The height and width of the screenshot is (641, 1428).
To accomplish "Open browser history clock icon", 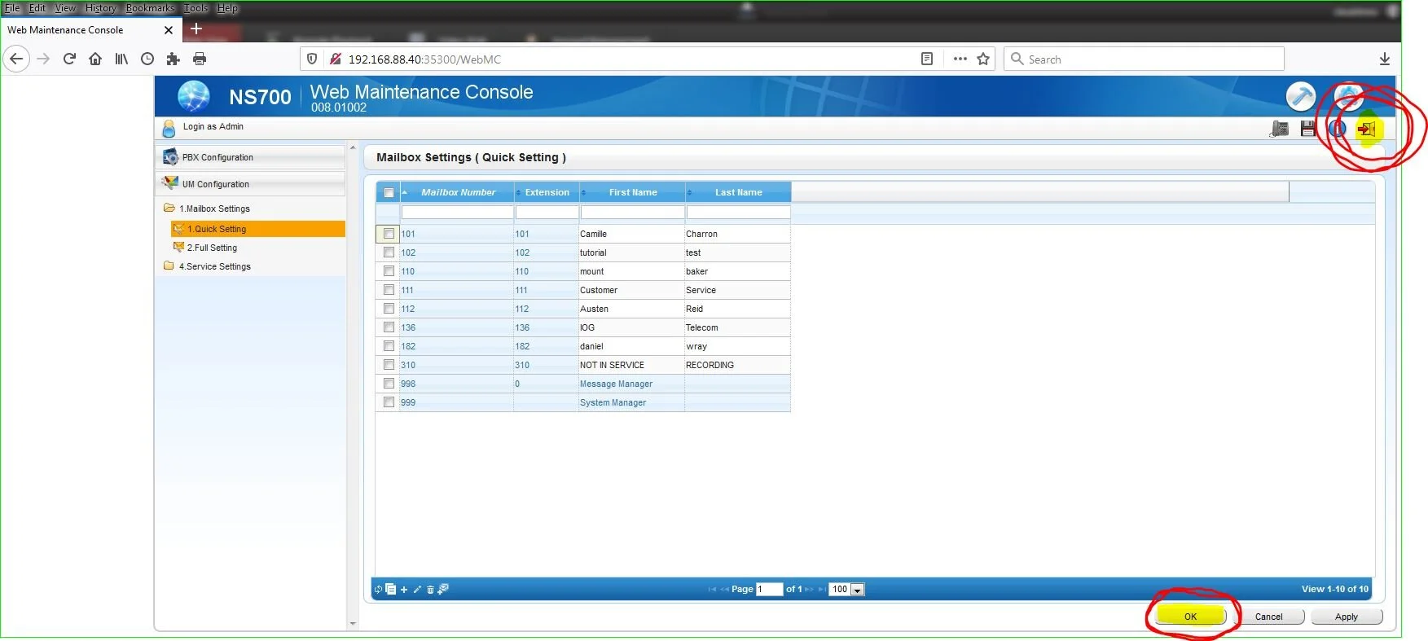I will [x=147, y=59].
